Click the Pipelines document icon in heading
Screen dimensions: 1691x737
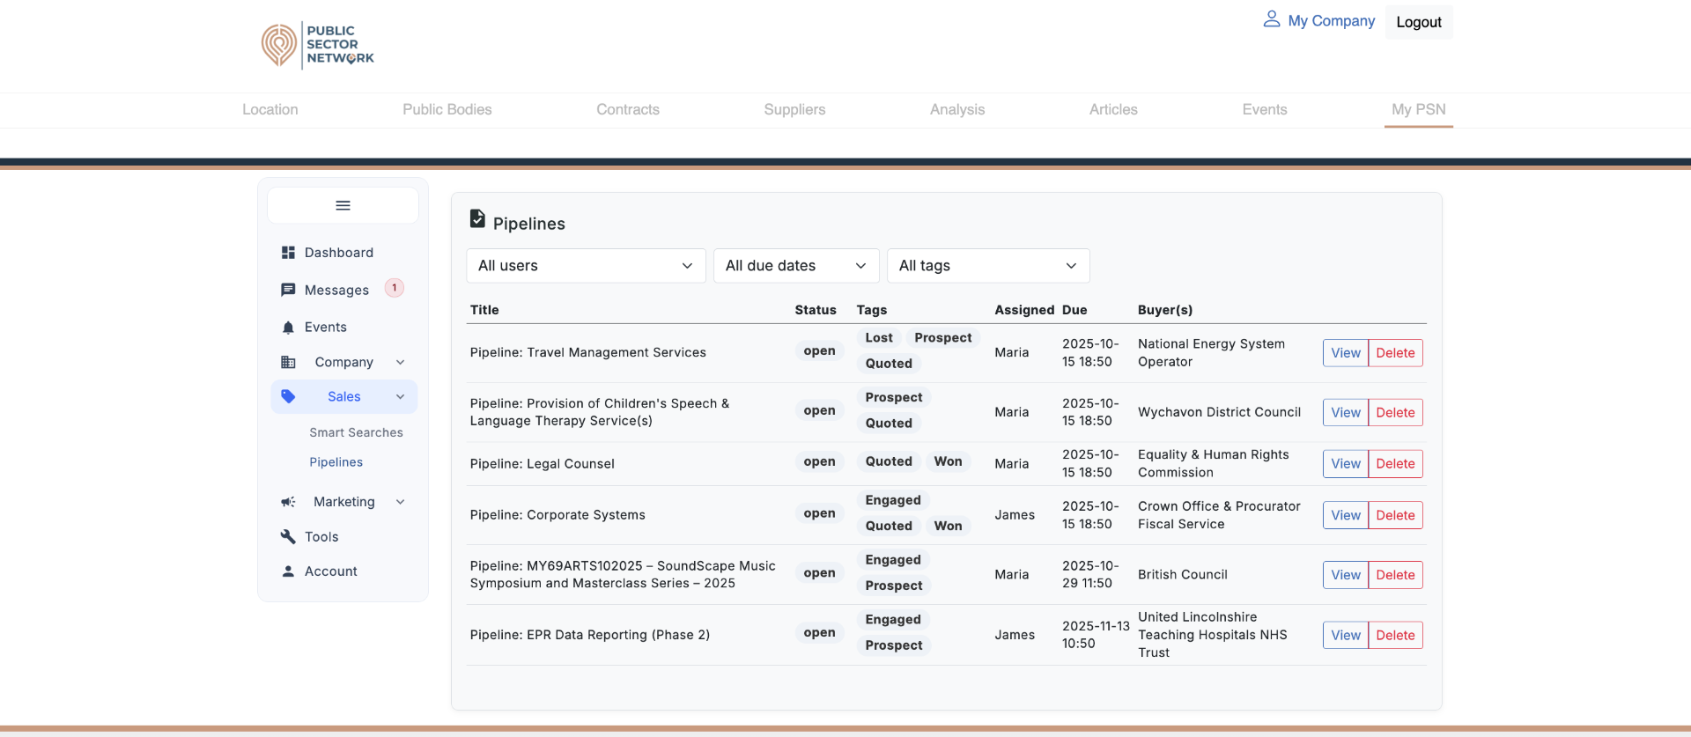pyautogui.click(x=477, y=218)
